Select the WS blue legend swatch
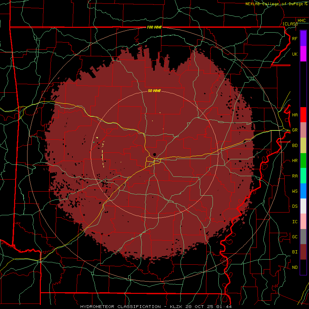Screen dimensions: 309x309 [303, 191]
